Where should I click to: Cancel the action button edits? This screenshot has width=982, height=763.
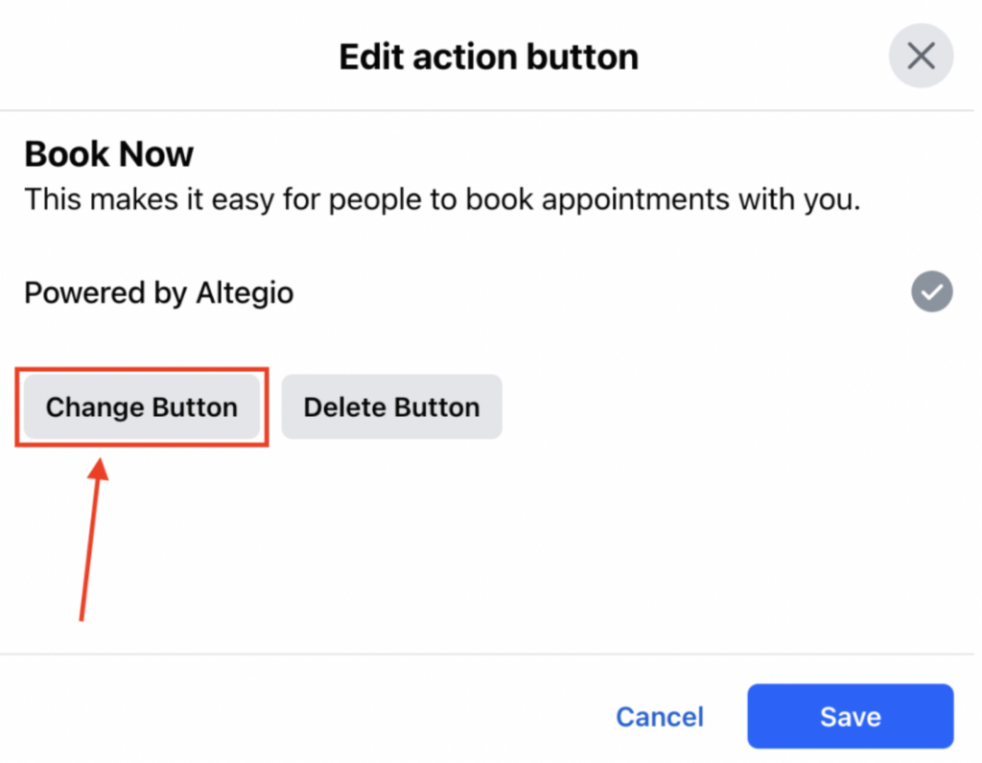tap(659, 717)
